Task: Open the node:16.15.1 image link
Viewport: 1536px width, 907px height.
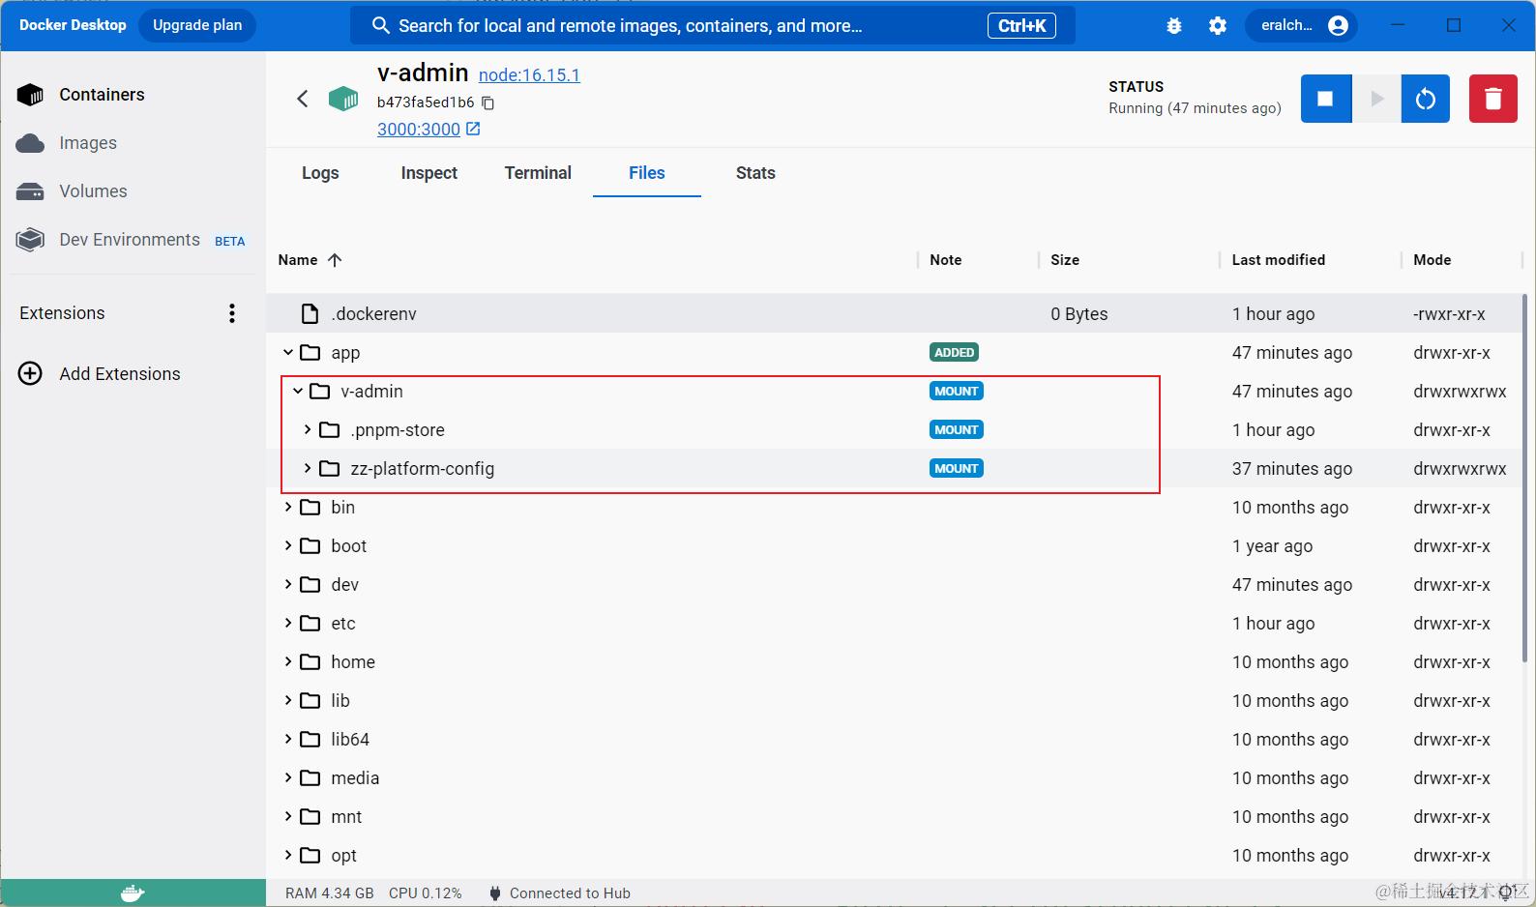Action: point(529,75)
